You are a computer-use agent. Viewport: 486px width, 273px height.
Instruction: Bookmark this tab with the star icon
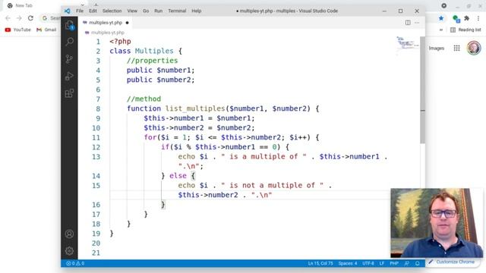441,18
